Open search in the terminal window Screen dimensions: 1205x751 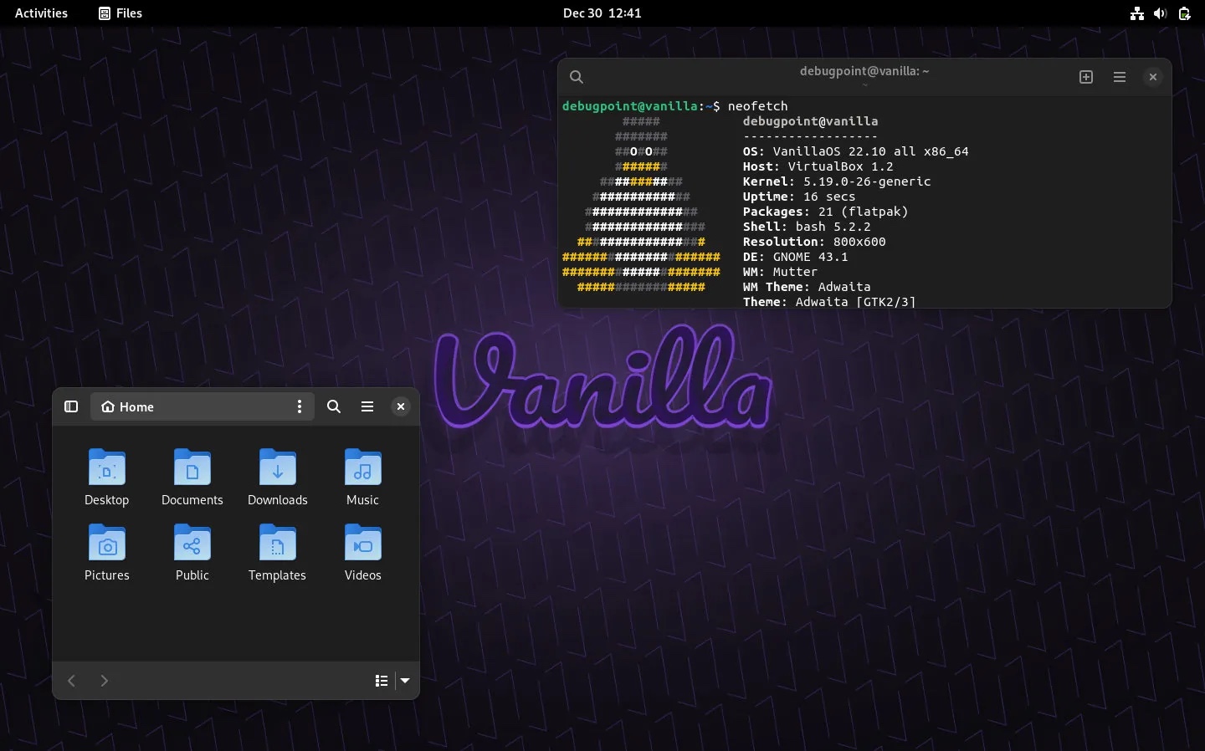[x=577, y=77]
